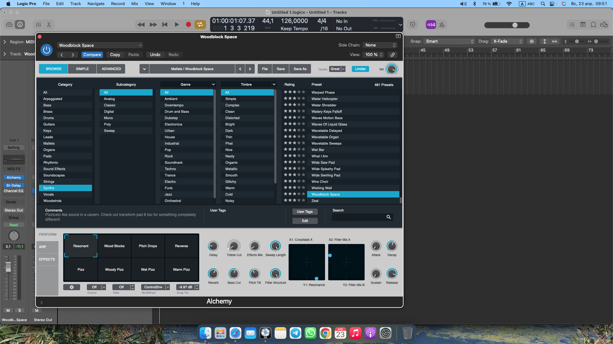Open the Timbre column dropdown
The width and height of the screenshot is (613, 344).
[x=274, y=84]
